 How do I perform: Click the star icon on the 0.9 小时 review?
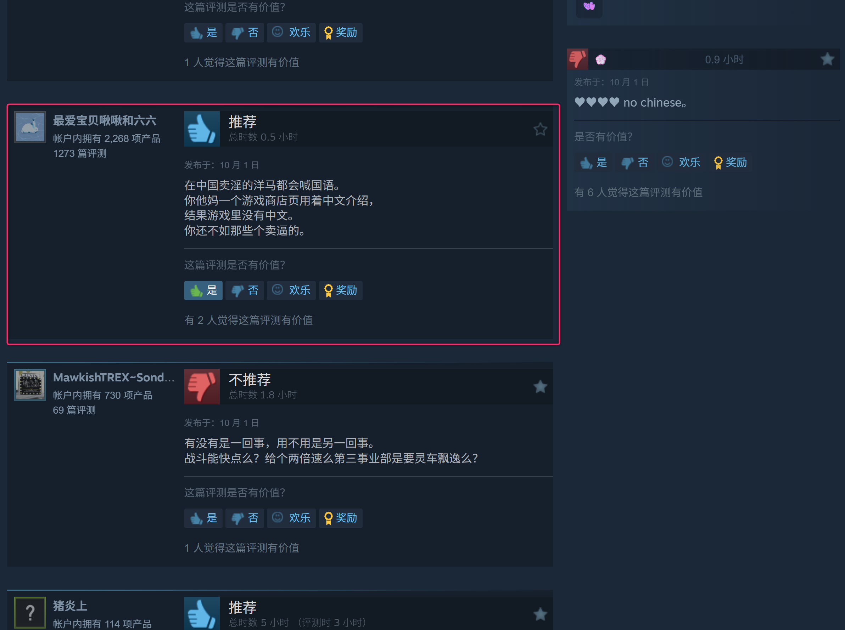point(827,59)
